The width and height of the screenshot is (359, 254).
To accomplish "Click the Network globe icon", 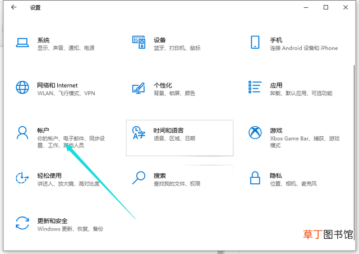I will click(x=22, y=87).
